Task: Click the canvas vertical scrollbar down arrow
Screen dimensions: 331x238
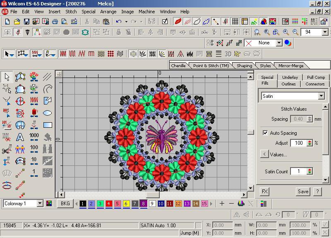Action: tap(251, 188)
